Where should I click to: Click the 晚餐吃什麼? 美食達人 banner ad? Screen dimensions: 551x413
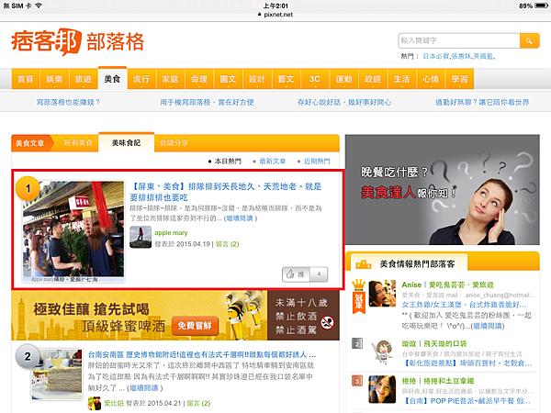point(443,190)
